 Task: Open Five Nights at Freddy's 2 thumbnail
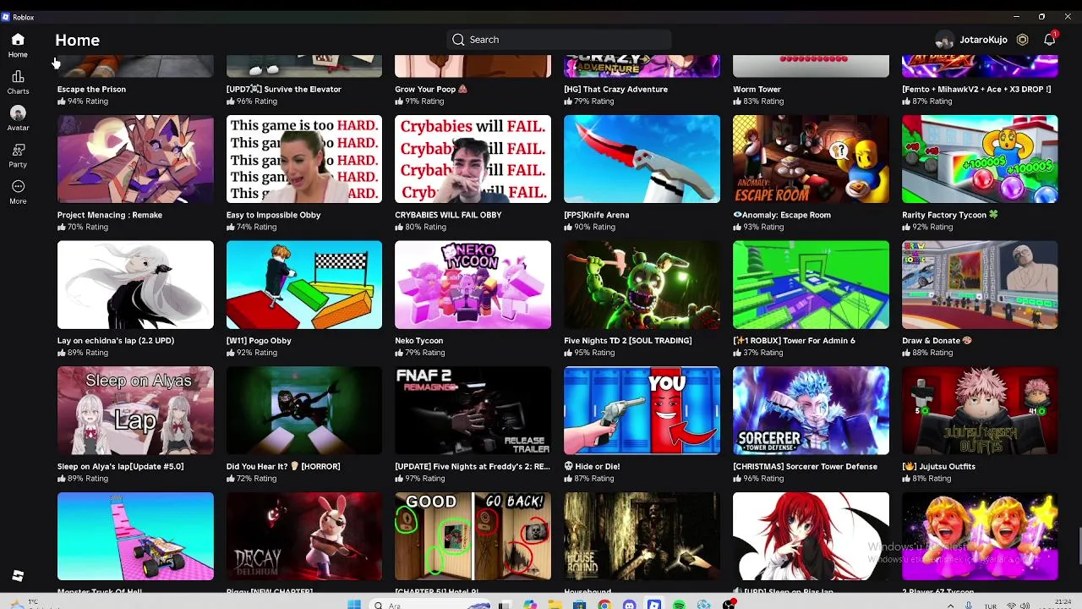(x=473, y=410)
